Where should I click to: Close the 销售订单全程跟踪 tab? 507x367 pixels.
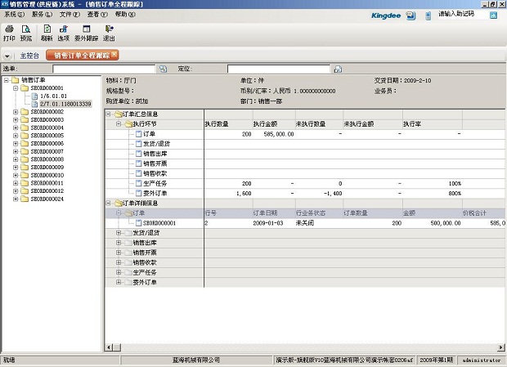coord(115,55)
